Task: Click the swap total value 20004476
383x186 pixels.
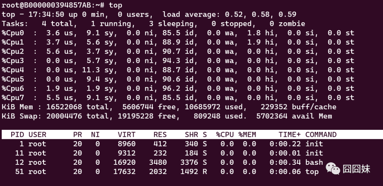Action: coord(64,116)
